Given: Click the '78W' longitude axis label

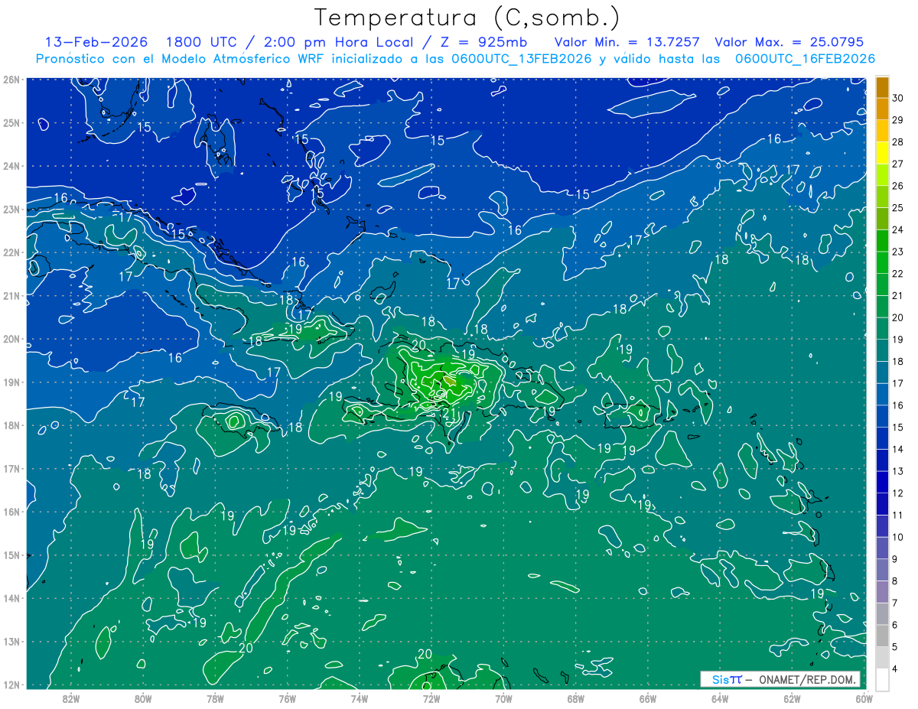Looking at the screenshot, I should click(x=215, y=698).
